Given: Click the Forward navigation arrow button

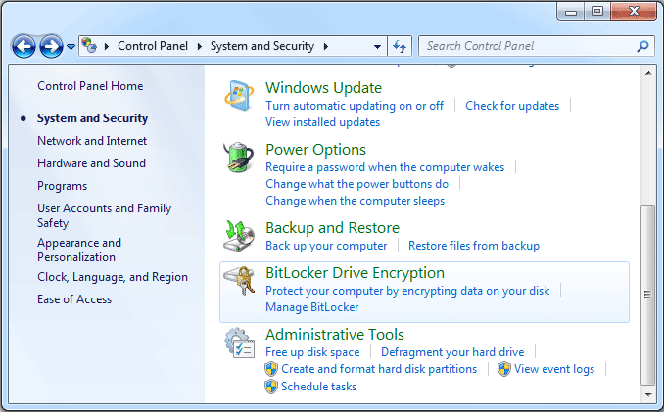Looking at the screenshot, I should click(x=51, y=46).
